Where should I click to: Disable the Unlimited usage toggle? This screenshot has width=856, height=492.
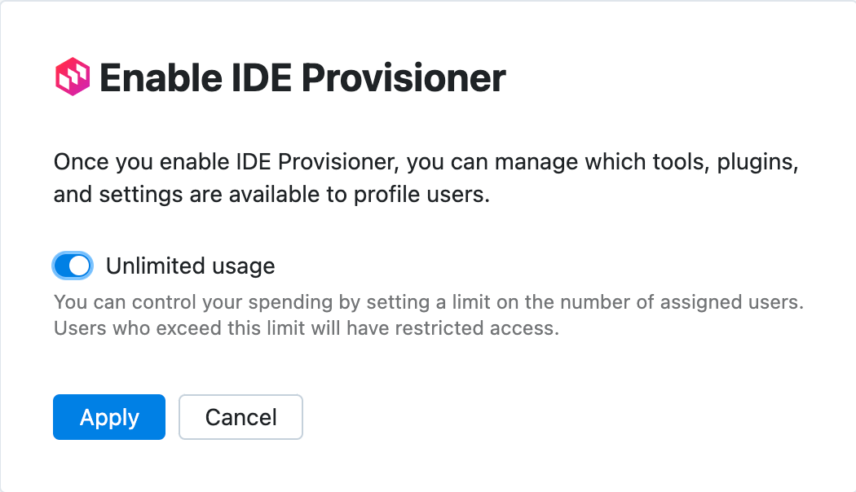point(73,266)
